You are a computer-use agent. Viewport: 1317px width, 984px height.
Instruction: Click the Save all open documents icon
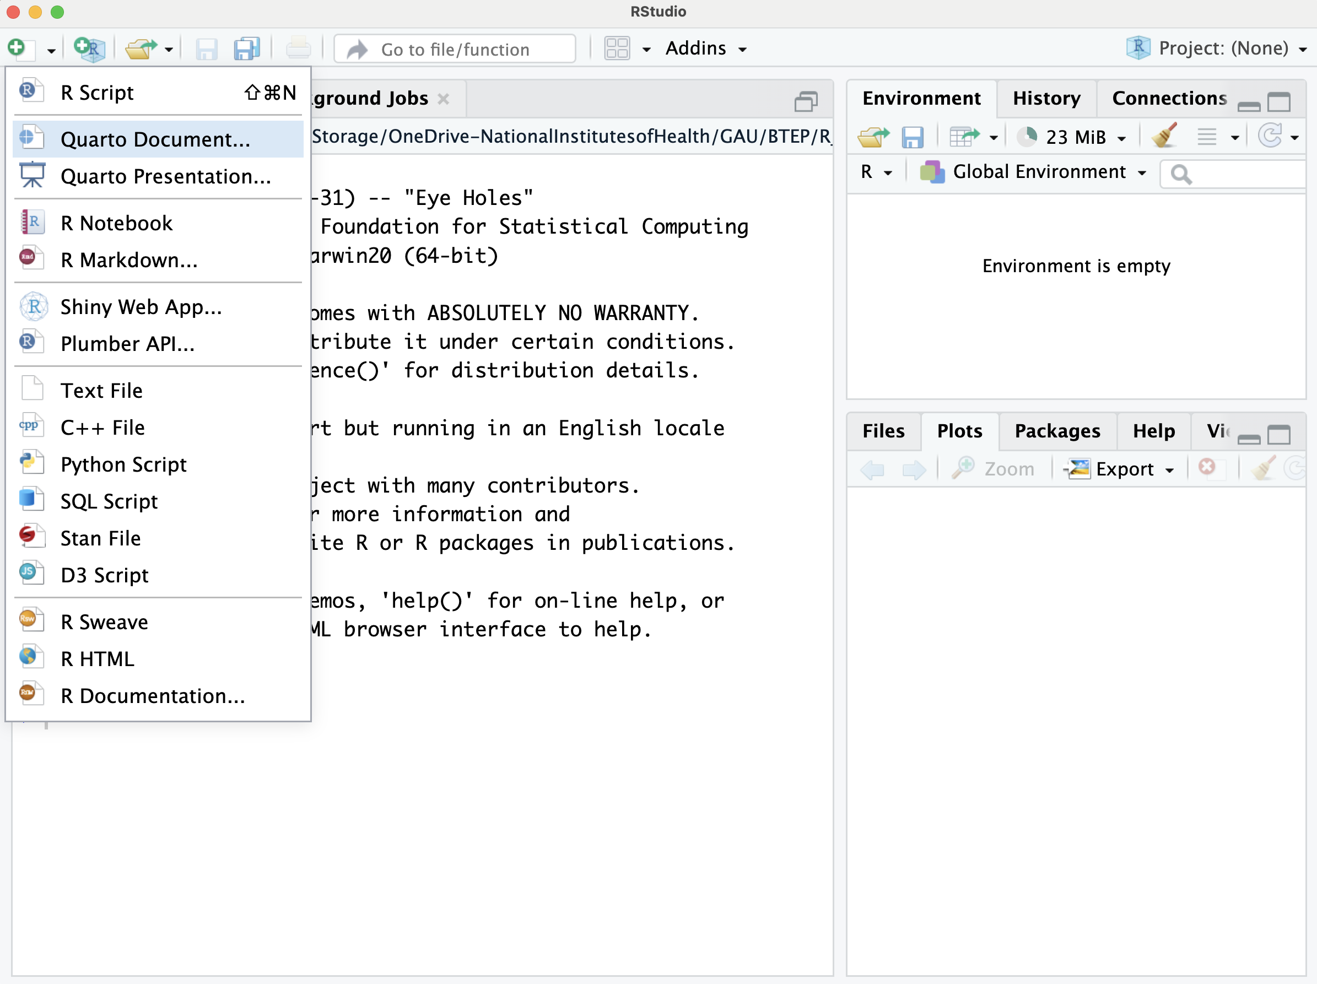click(246, 49)
